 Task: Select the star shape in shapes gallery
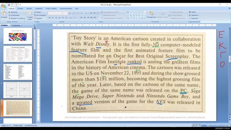tap(142, 18)
